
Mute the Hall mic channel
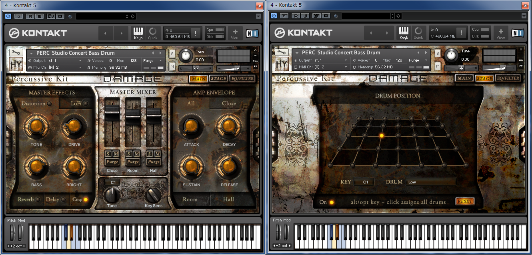point(157,154)
